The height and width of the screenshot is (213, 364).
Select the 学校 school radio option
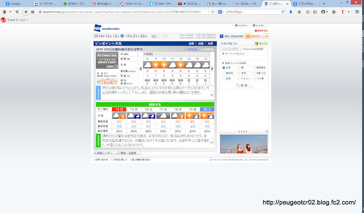click(x=239, y=73)
